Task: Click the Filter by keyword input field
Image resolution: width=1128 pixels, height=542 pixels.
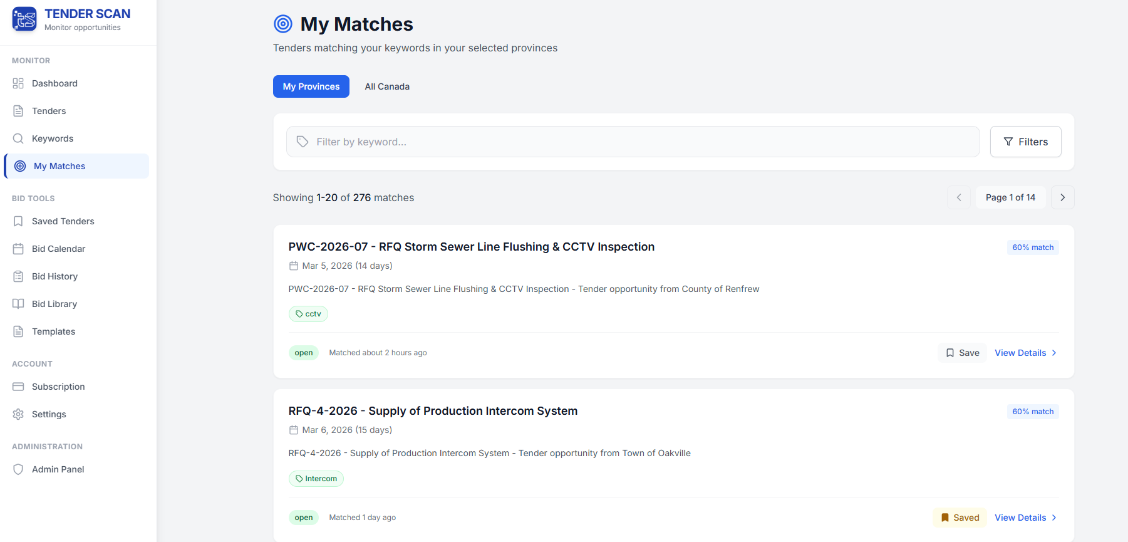Action: tap(633, 142)
